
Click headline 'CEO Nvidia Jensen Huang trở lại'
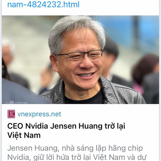click(x=66, y=126)
